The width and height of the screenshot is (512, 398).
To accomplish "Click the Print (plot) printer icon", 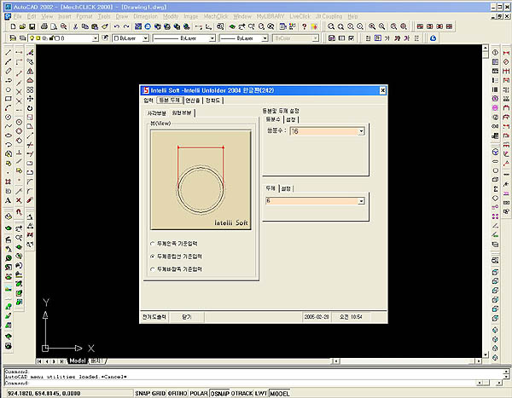I will pos(44,26).
